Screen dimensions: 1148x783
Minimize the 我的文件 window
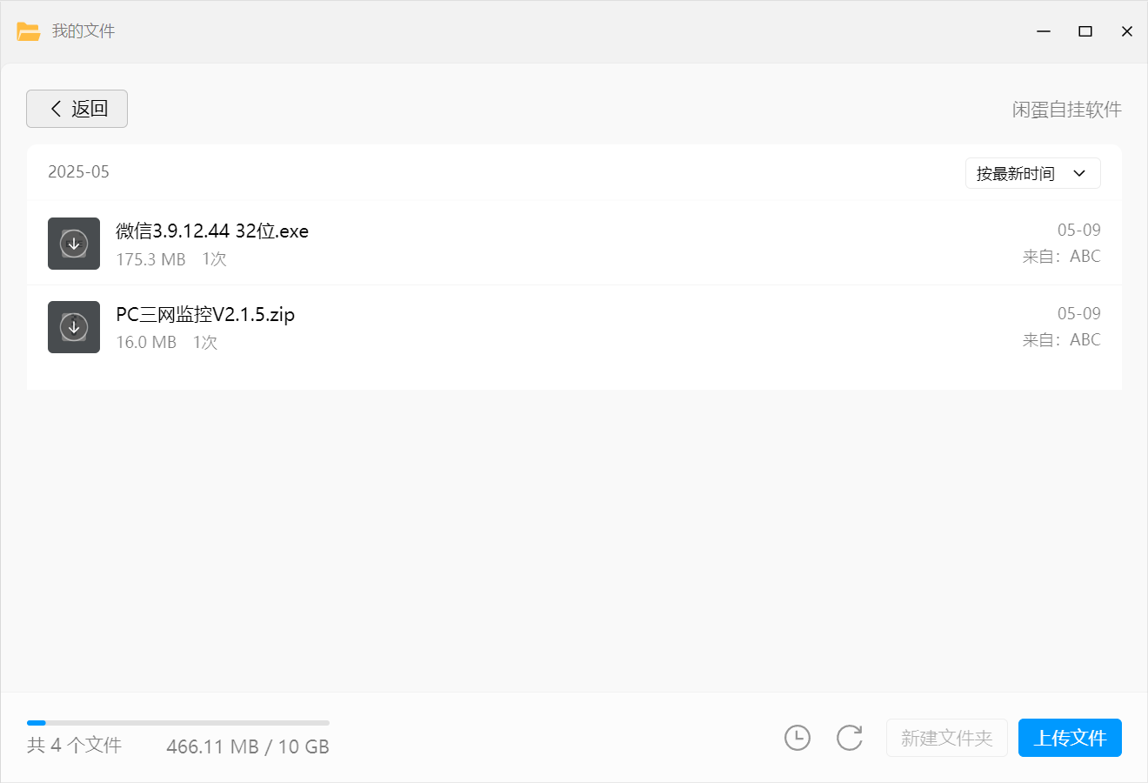click(x=1044, y=31)
